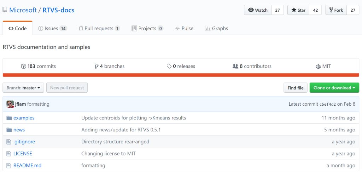Click the contributors people icon
The width and height of the screenshot is (362, 173).
coord(235,66)
